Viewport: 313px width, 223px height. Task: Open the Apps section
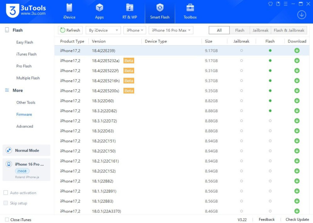[x=99, y=12]
